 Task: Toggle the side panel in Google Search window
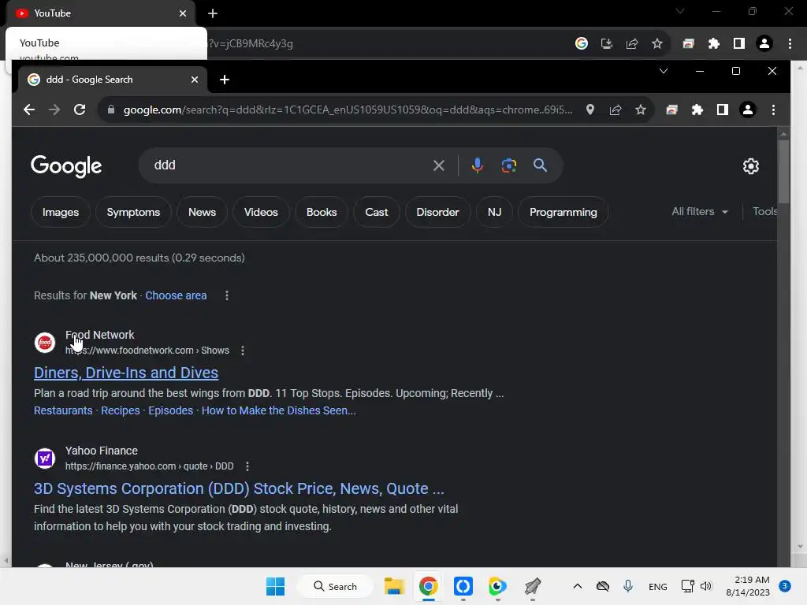tap(722, 109)
